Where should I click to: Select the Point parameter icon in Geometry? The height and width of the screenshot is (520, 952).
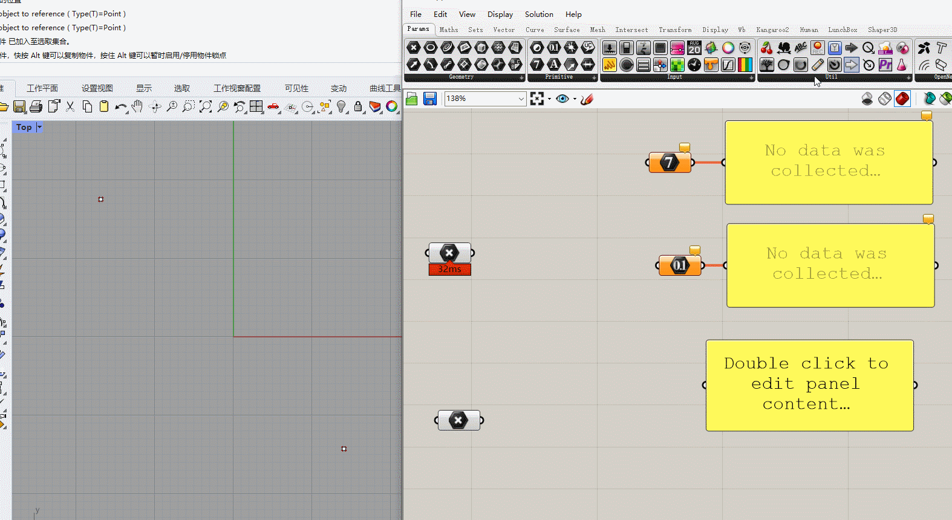414,48
